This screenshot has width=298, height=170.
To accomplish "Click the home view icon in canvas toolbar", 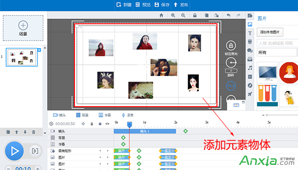I will coord(162,15).
